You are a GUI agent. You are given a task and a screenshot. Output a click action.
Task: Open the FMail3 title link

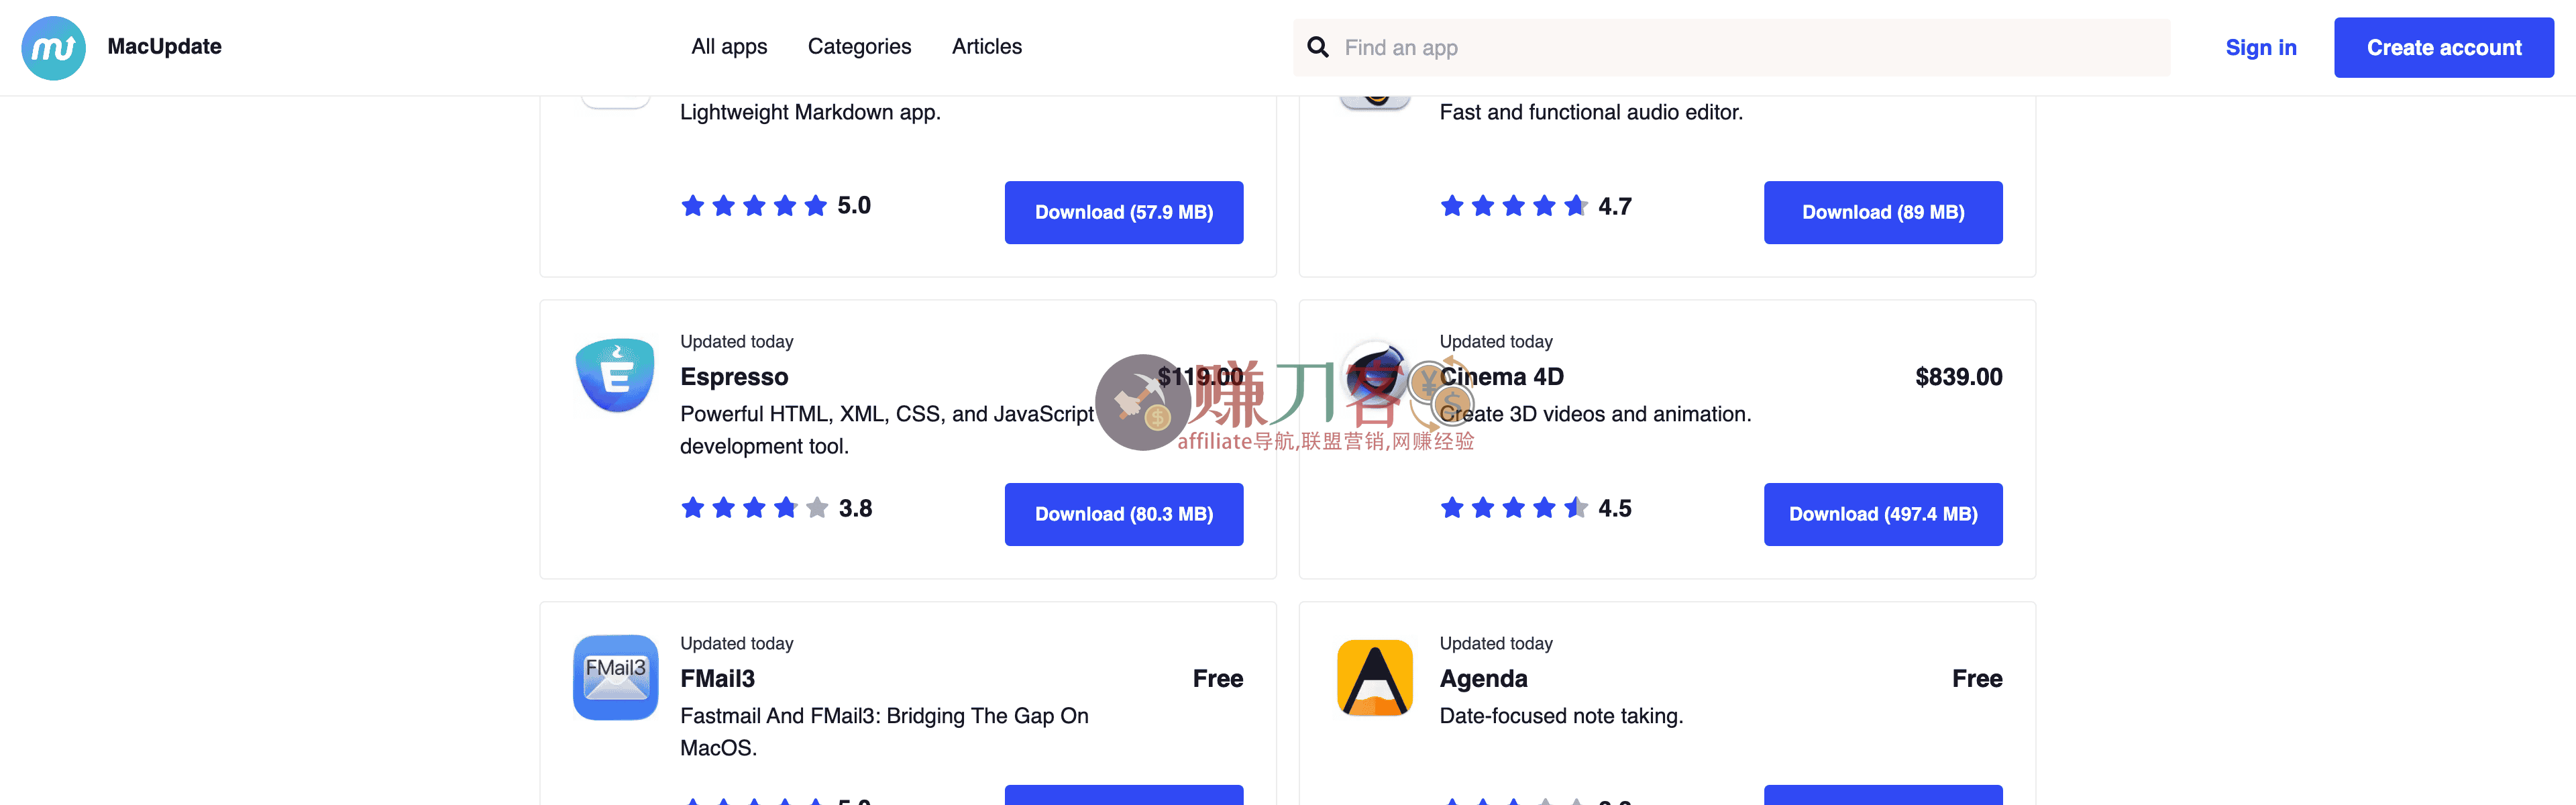[717, 679]
